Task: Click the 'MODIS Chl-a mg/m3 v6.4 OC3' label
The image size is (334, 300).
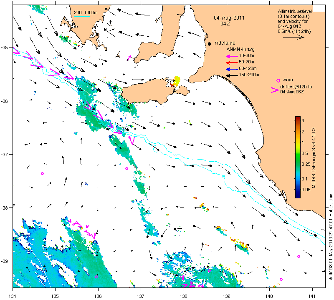Action: click(314, 158)
